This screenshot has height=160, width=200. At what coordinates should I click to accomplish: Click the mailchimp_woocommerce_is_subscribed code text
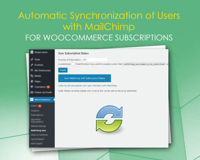(144, 64)
